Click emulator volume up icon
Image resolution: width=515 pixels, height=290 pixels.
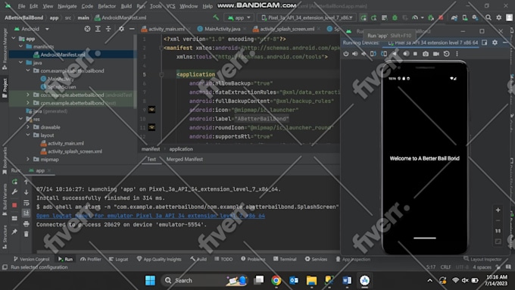pos(355,54)
